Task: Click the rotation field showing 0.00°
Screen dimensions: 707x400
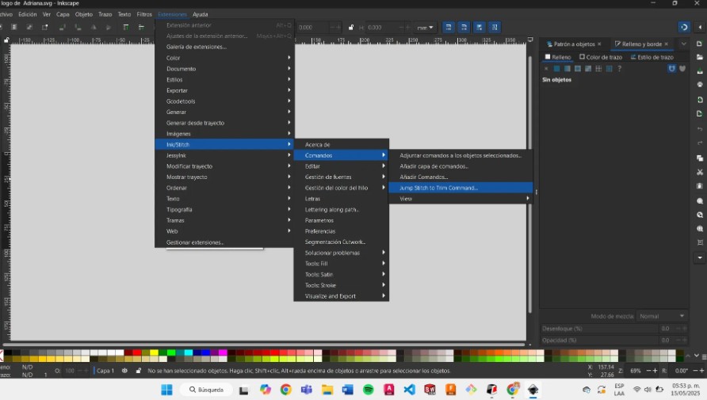Action: click(682, 371)
